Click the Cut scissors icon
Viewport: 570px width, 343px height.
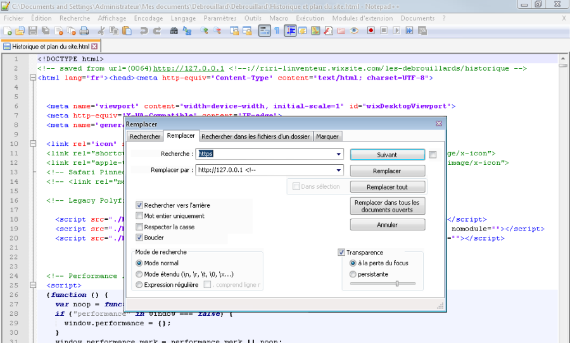click(x=101, y=31)
